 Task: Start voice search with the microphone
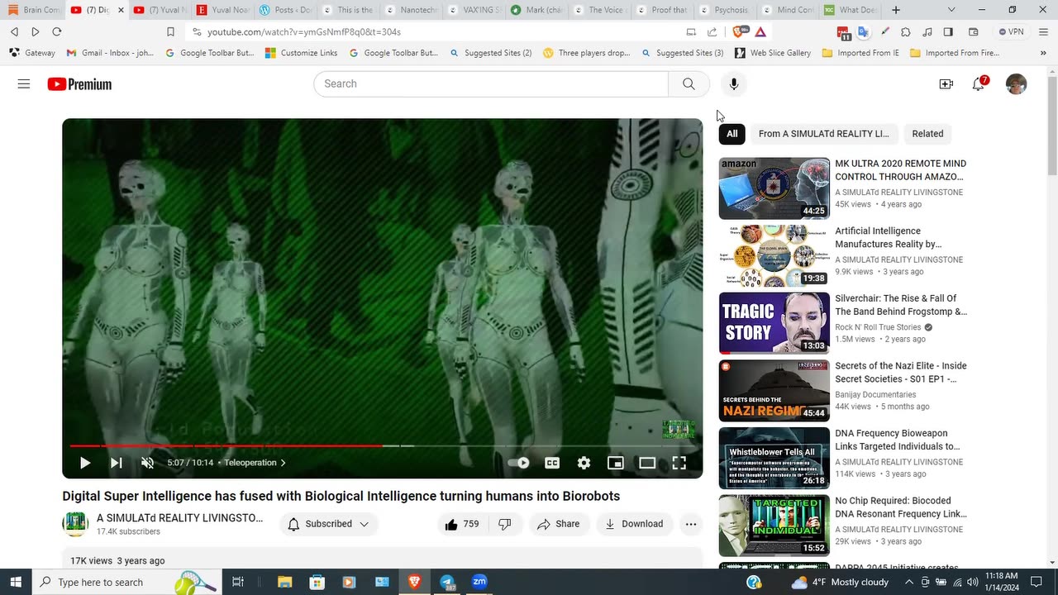click(733, 83)
